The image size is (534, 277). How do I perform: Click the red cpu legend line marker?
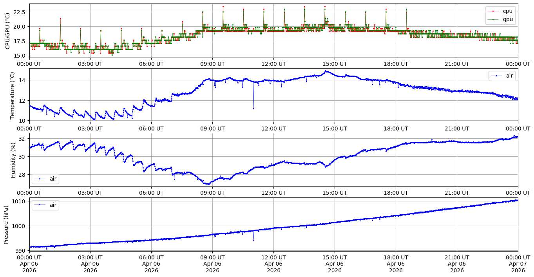click(x=494, y=11)
